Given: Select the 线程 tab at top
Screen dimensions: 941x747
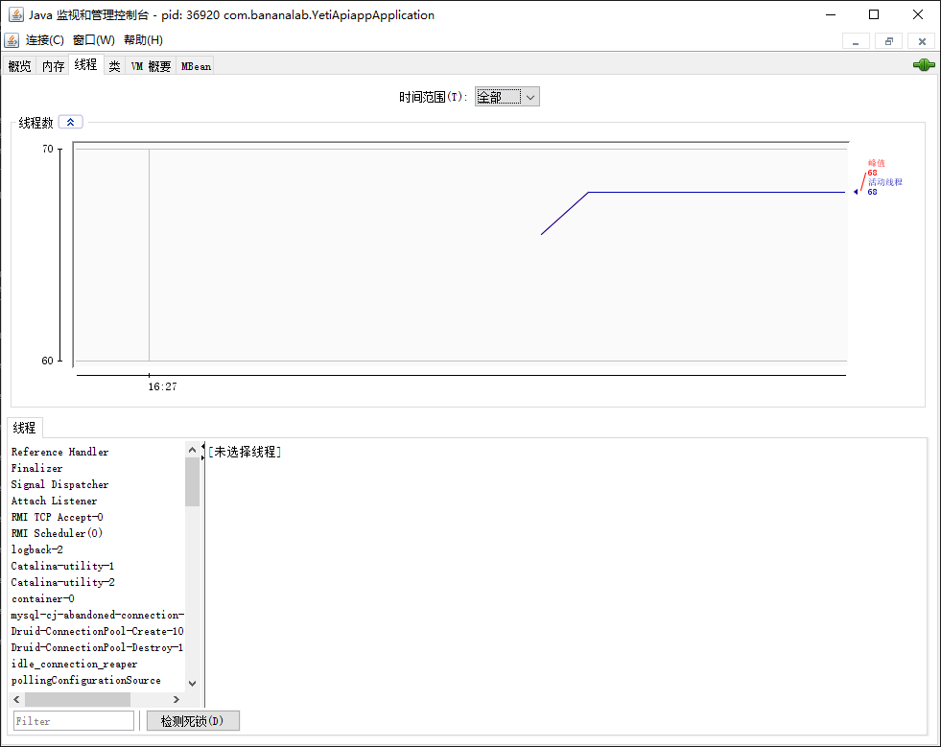Looking at the screenshot, I should pos(85,64).
